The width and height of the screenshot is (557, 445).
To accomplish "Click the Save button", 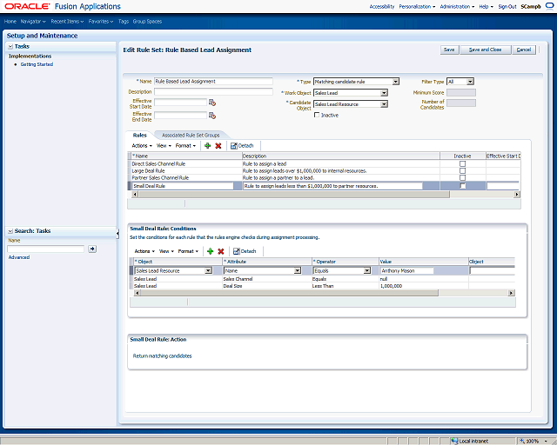I will click(449, 50).
